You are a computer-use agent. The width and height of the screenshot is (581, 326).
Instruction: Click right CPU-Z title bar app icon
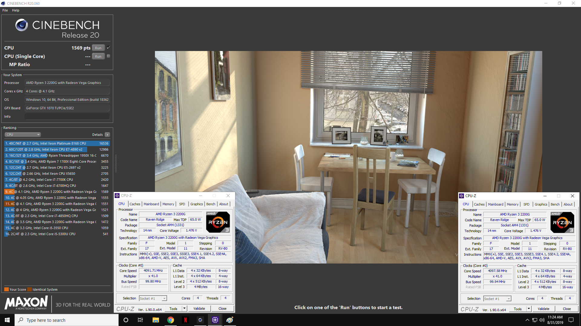(461, 196)
